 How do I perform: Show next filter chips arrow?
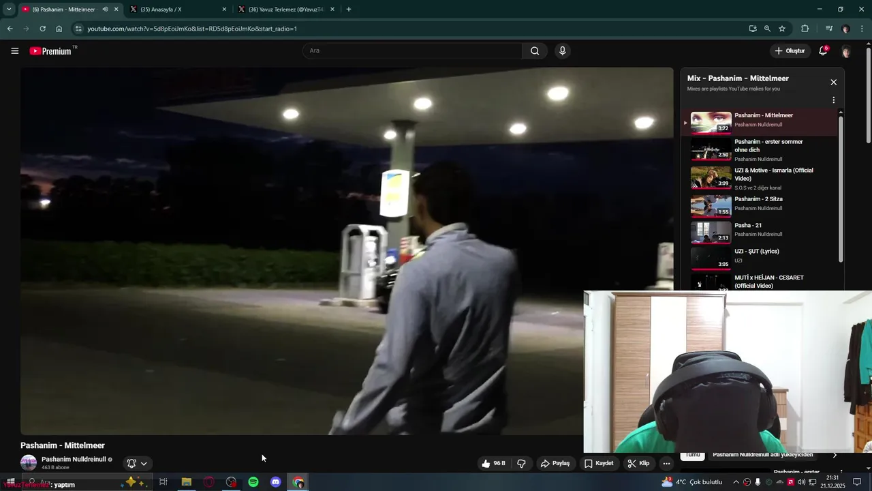point(835,454)
